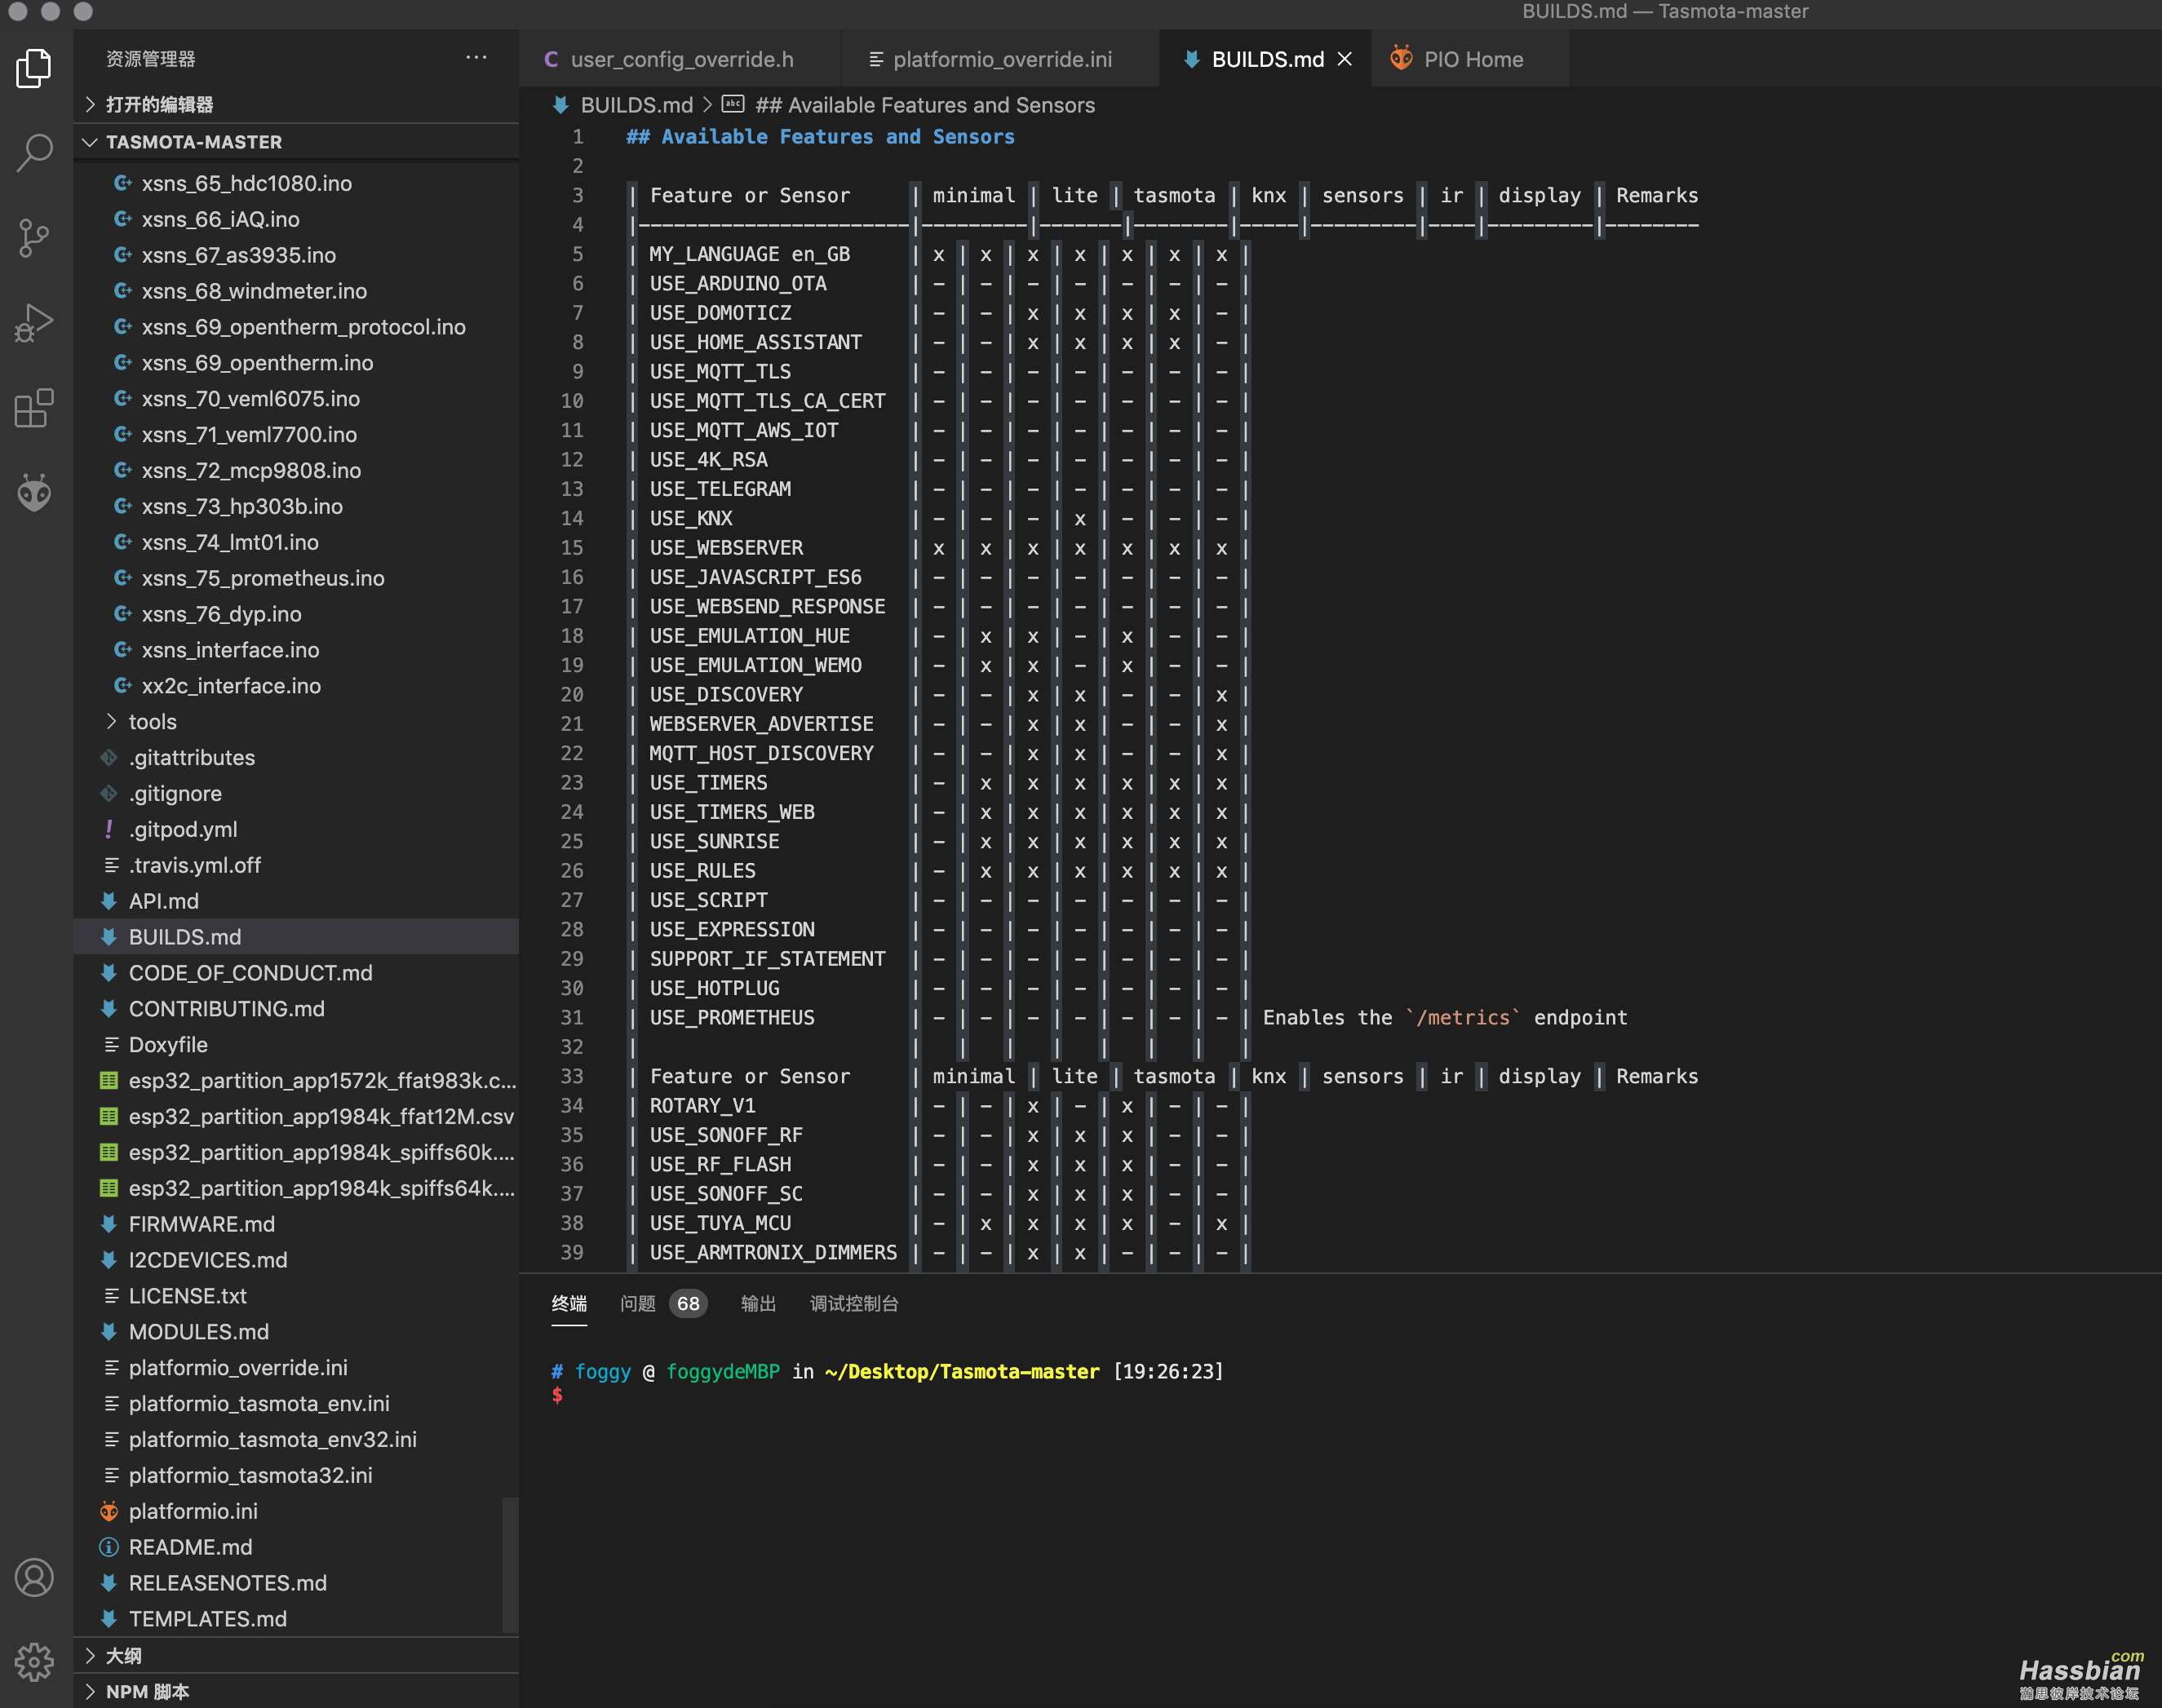Expand the NPM 脚本 section
This screenshot has height=1708, width=2162.
[x=296, y=1691]
